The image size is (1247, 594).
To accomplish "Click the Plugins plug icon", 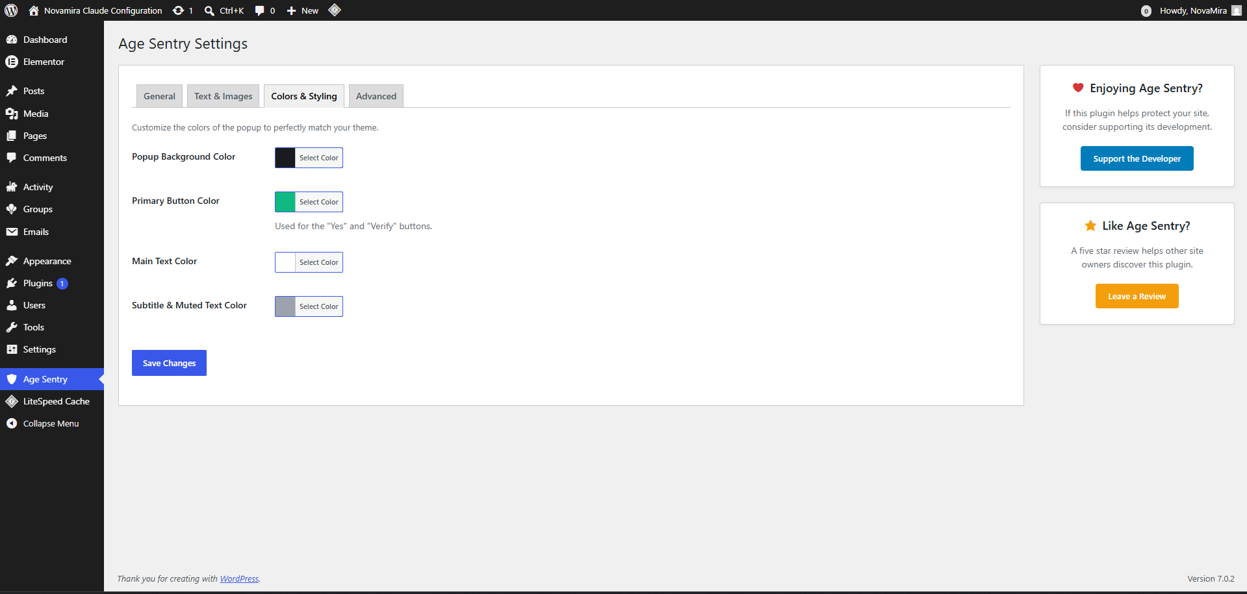I will 12,283.
